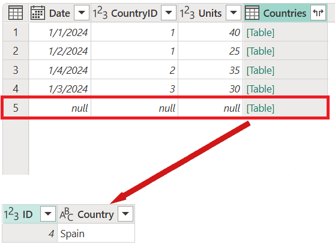Click the Units cell with value 35

click(x=211, y=70)
